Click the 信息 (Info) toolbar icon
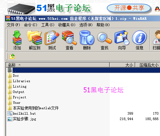 click(x=139, y=38)
